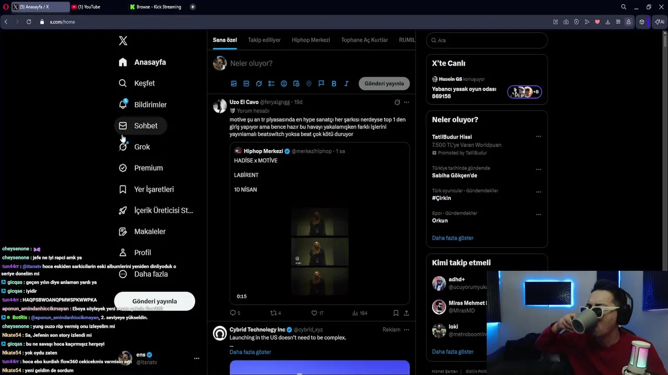The width and height of the screenshot is (668, 375).
Task: Open more options on Uzo El Cavo post
Action: point(407,102)
